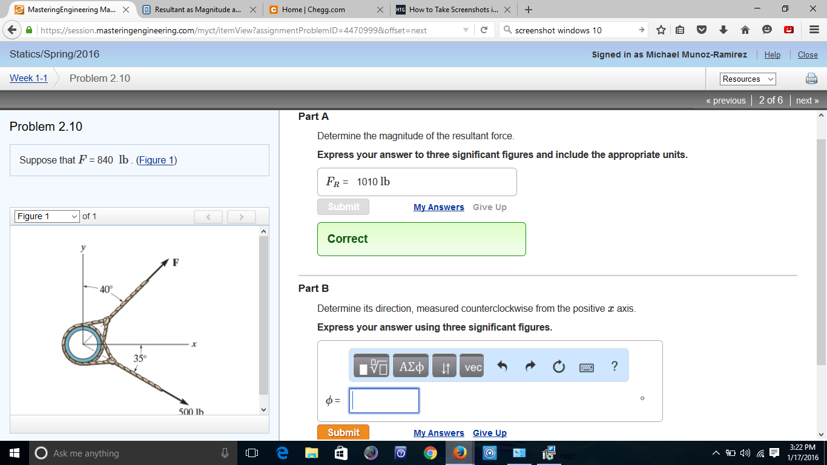Open My Answers for Part A
This screenshot has width=827, height=465.
[x=439, y=207]
